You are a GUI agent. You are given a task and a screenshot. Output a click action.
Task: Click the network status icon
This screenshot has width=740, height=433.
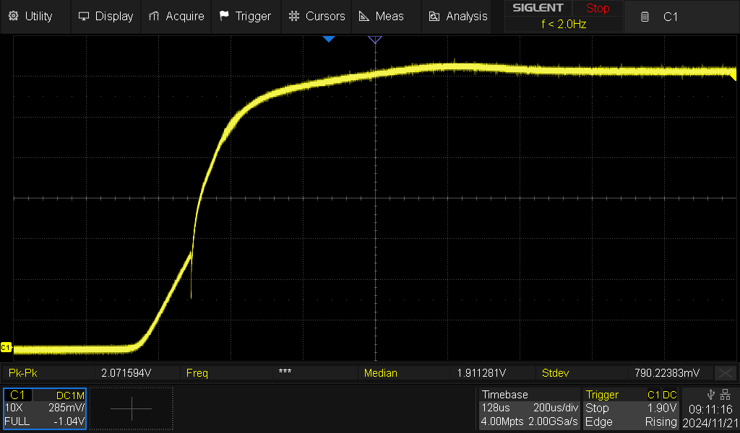[726, 394]
